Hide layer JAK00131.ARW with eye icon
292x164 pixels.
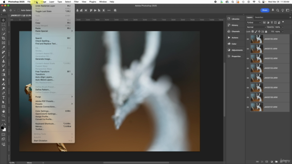click(x=248, y=49)
